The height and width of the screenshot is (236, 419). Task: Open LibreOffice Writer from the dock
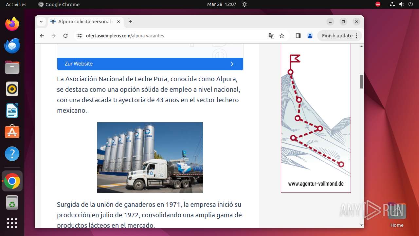[12, 110]
